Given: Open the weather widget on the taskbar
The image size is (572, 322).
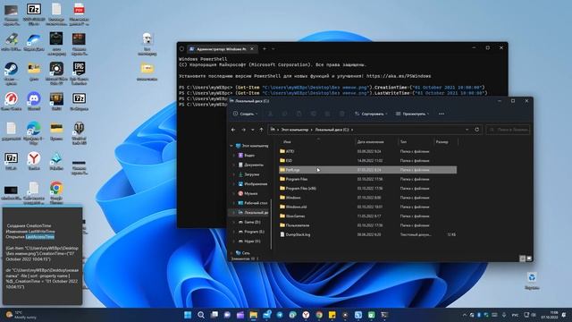Looking at the screenshot, I should (x=21, y=315).
